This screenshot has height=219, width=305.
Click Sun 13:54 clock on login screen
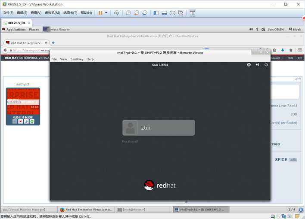point(160,65)
